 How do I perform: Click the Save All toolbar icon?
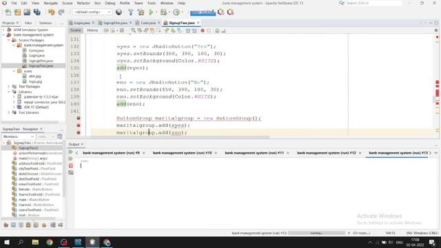[37, 12]
